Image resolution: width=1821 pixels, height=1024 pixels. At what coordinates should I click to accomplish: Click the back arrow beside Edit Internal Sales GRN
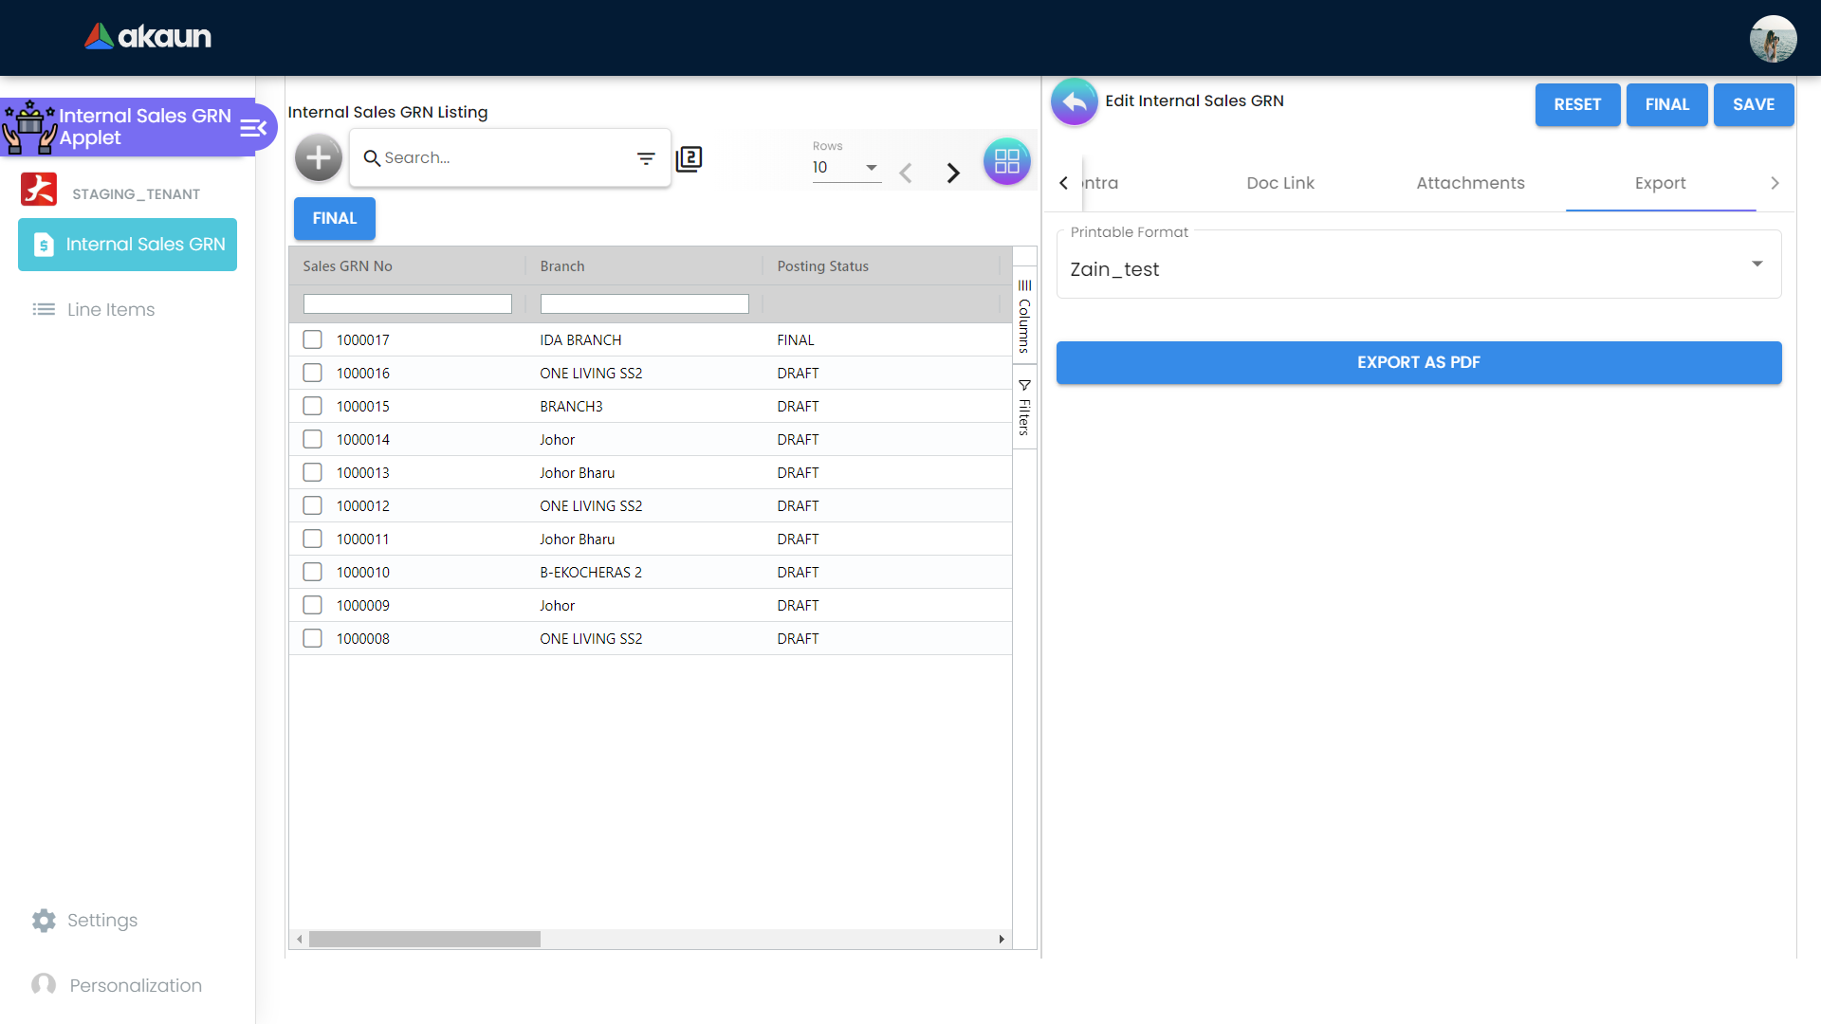click(x=1075, y=101)
